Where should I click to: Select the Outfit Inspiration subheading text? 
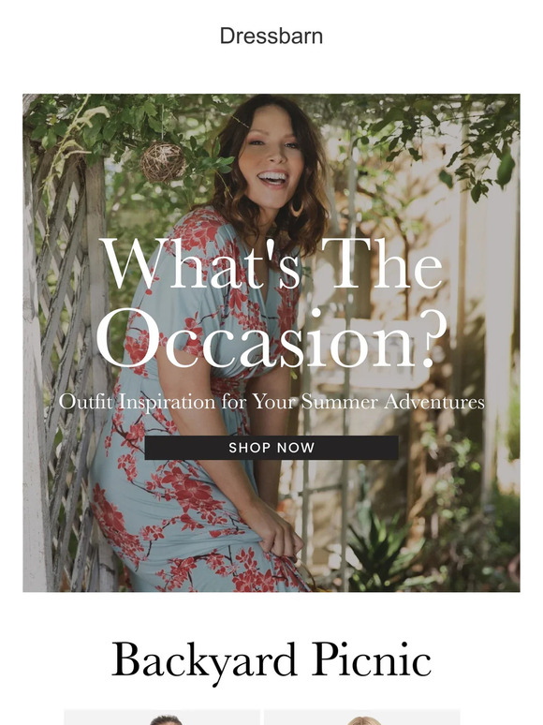(x=271, y=401)
